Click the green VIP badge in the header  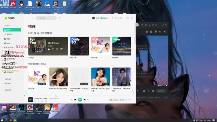click(x=103, y=18)
